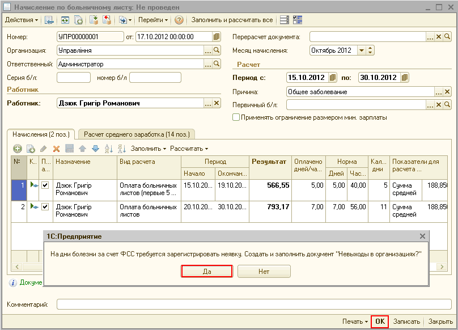Screen dimensions: 458x330
Task: Click Да in the dialog
Action: point(207,271)
